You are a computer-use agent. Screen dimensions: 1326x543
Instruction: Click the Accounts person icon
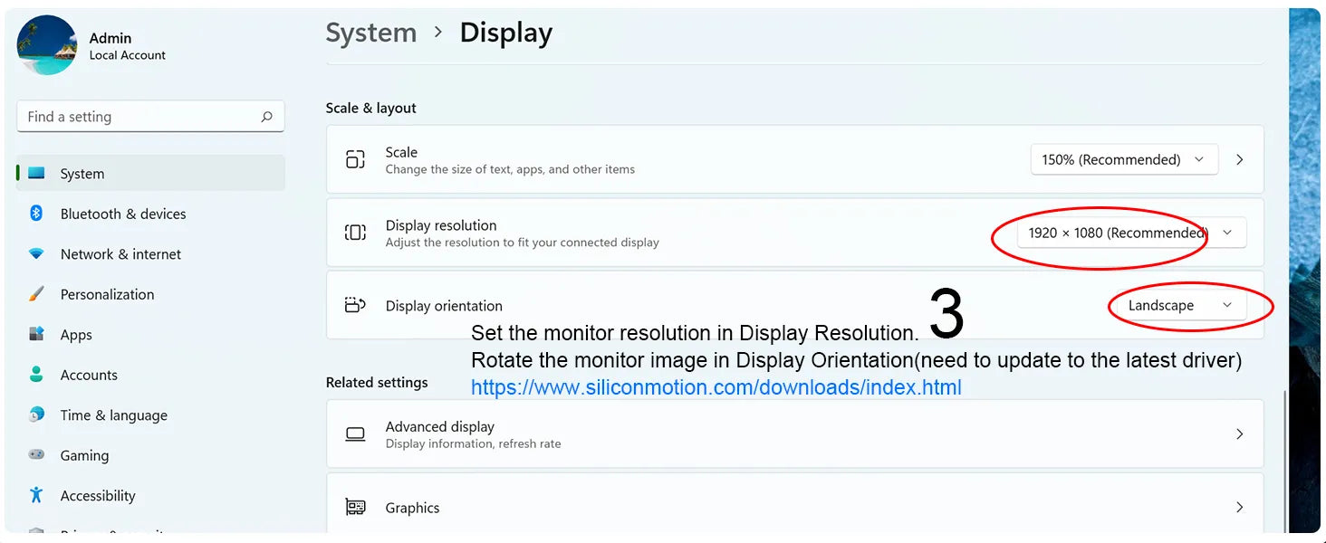36,375
